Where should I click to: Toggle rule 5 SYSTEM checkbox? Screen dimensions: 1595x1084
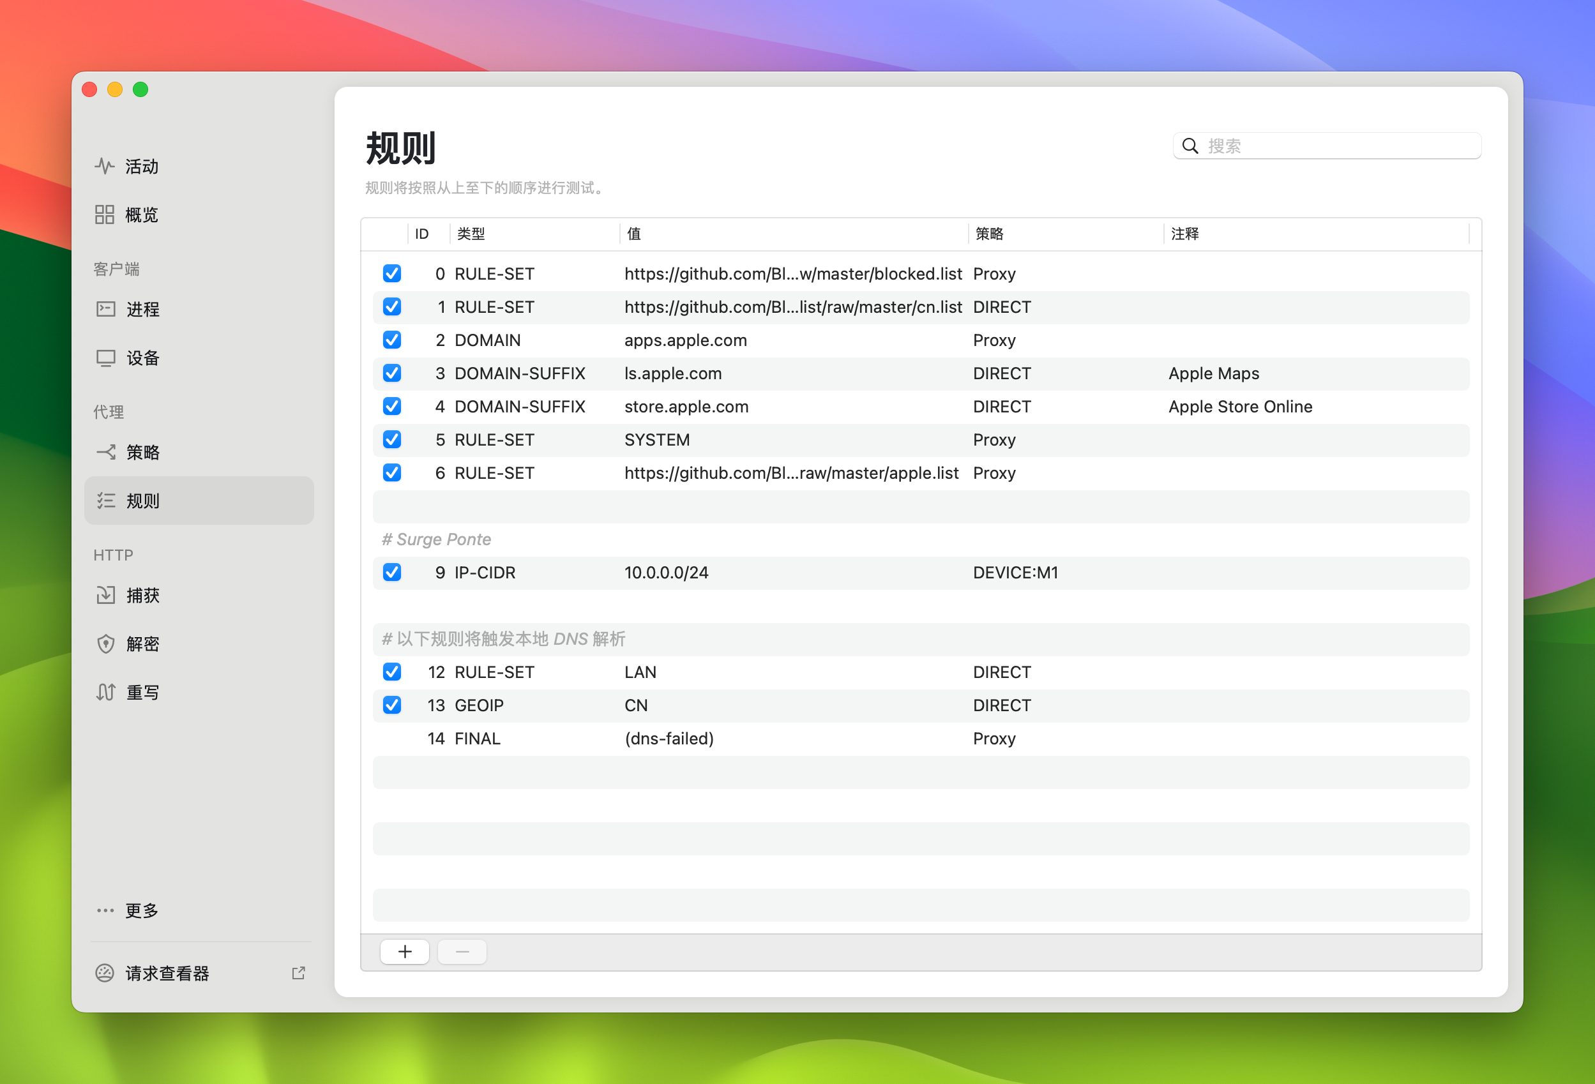click(x=392, y=440)
